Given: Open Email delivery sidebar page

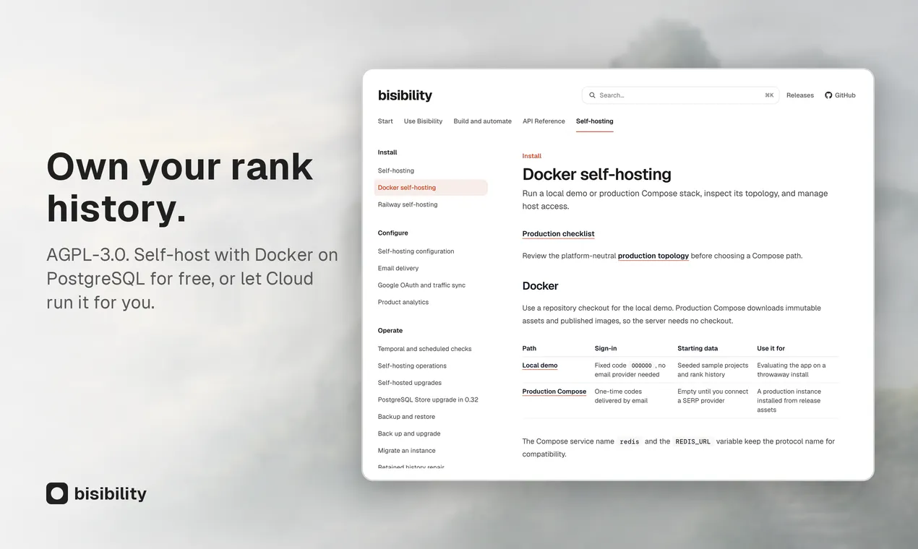Looking at the screenshot, I should [398, 268].
